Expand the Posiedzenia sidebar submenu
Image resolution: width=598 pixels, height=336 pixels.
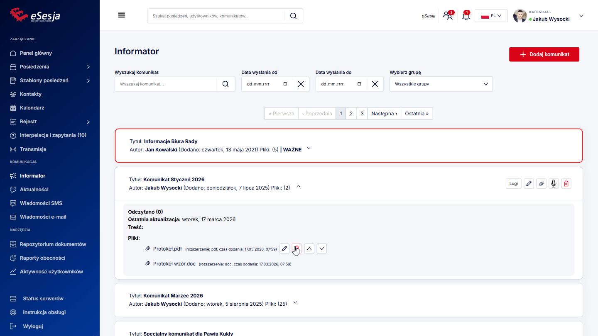[88, 67]
